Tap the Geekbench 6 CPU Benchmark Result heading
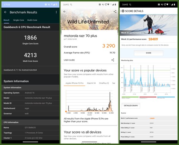179x145 pixels. (x=27, y=27)
